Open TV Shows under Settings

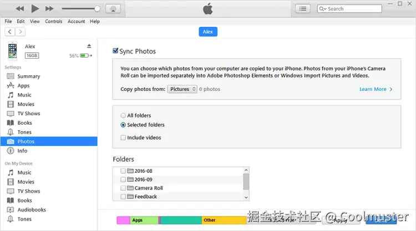coord(49,114)
